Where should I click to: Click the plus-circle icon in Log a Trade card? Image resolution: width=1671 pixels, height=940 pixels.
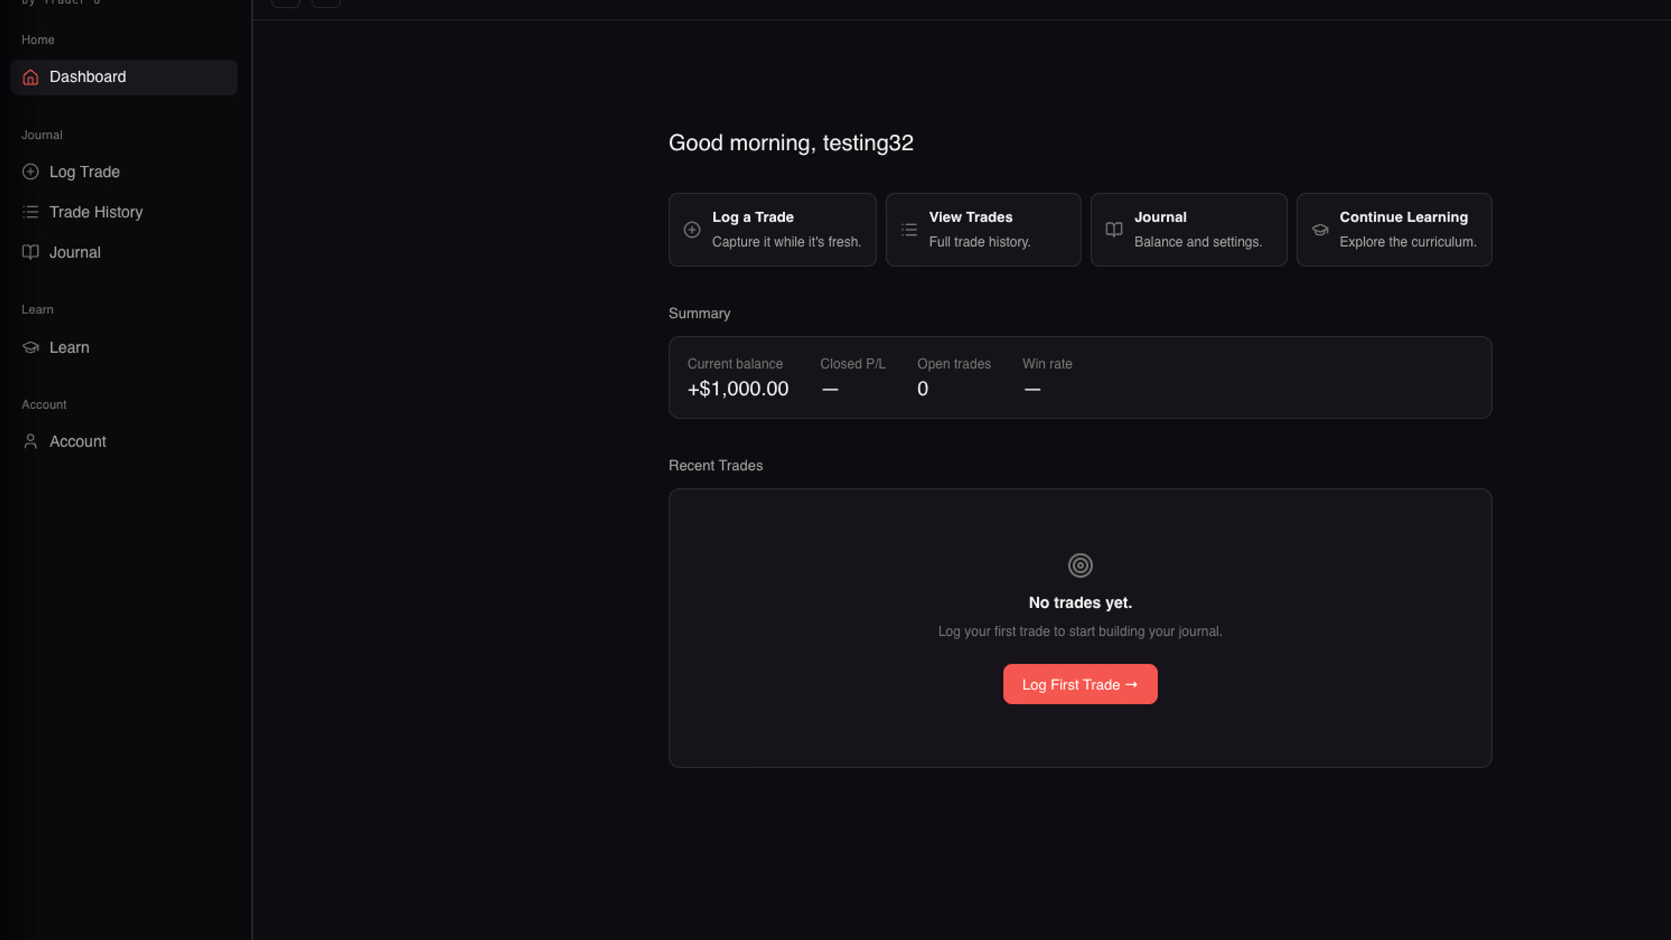click(x=692, y=230)
